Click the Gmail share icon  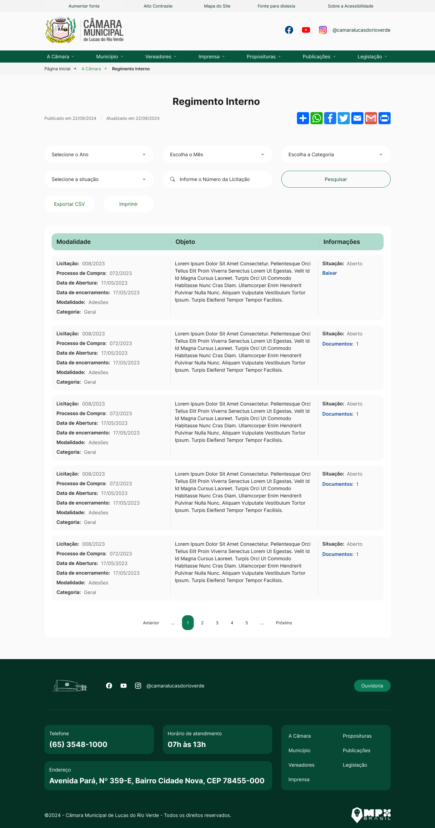[x=371, y=118]
